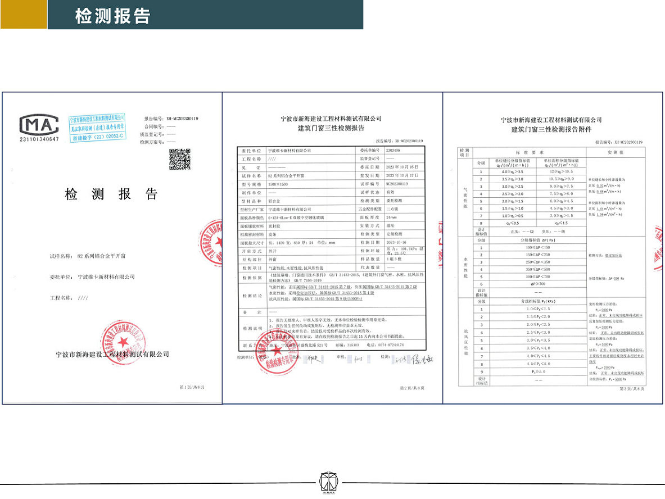The height and width of the screenshot is (499, 665).
Task: Click the 标准要求 column header on page 3
Action: click(530, 153)
